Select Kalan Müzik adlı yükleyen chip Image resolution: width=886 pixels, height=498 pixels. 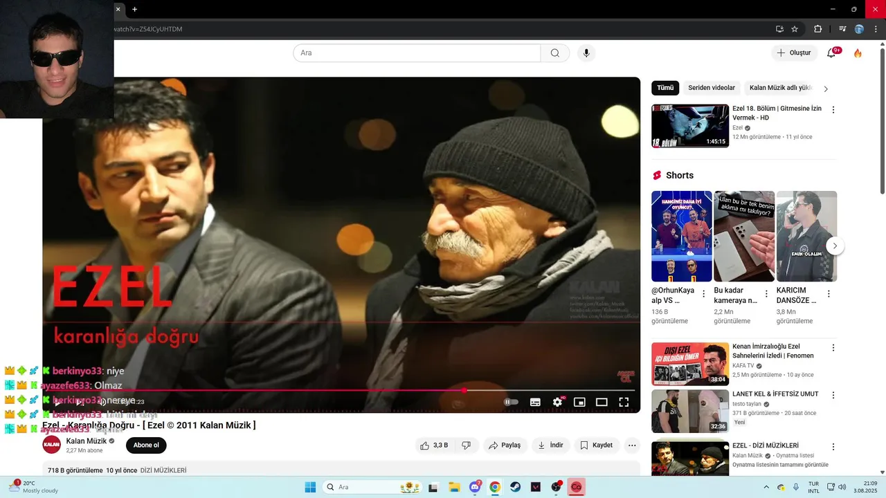[780, 88]
